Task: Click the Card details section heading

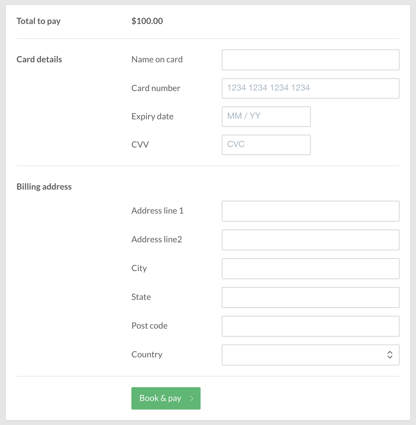Action: point(39,59)
